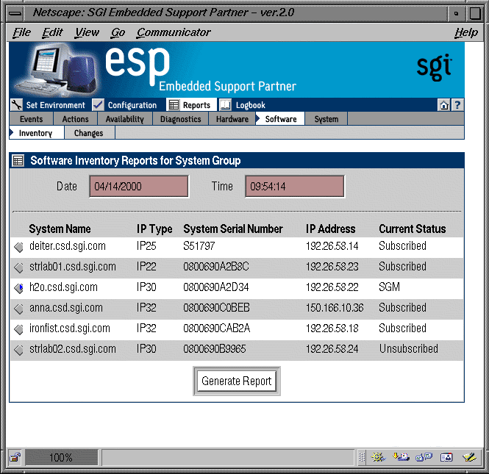The width and height of the screenshot is (489, 474).
Task: Click the System Name column header
Action: 60,229
